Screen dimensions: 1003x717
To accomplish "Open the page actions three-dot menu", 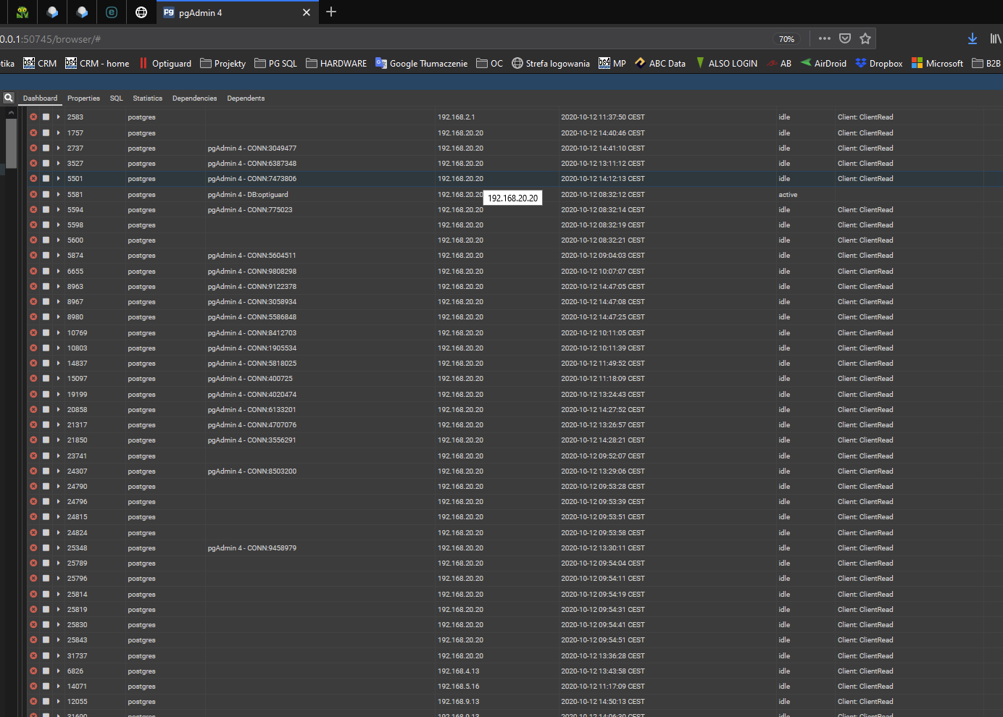I will coord(825,38).
